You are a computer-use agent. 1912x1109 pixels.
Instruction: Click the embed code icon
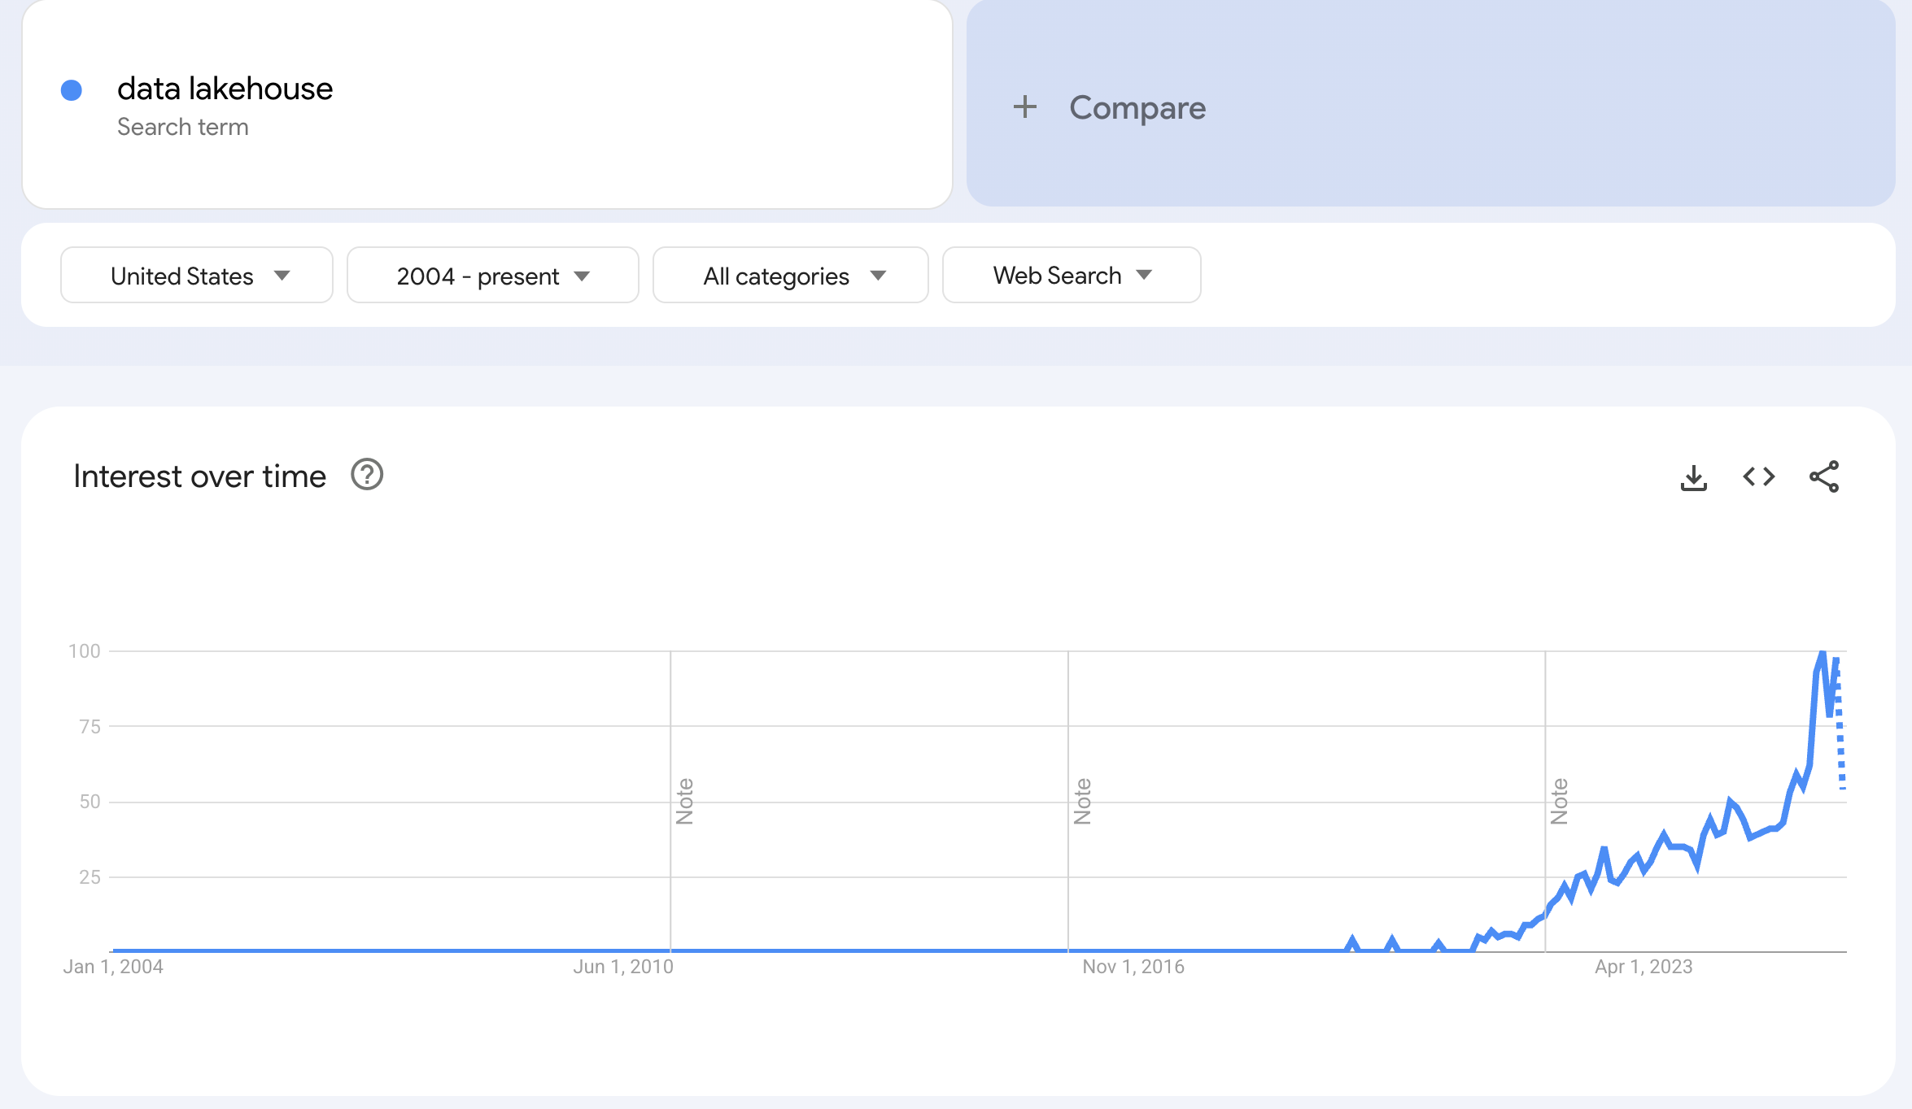click(1758, 476)
